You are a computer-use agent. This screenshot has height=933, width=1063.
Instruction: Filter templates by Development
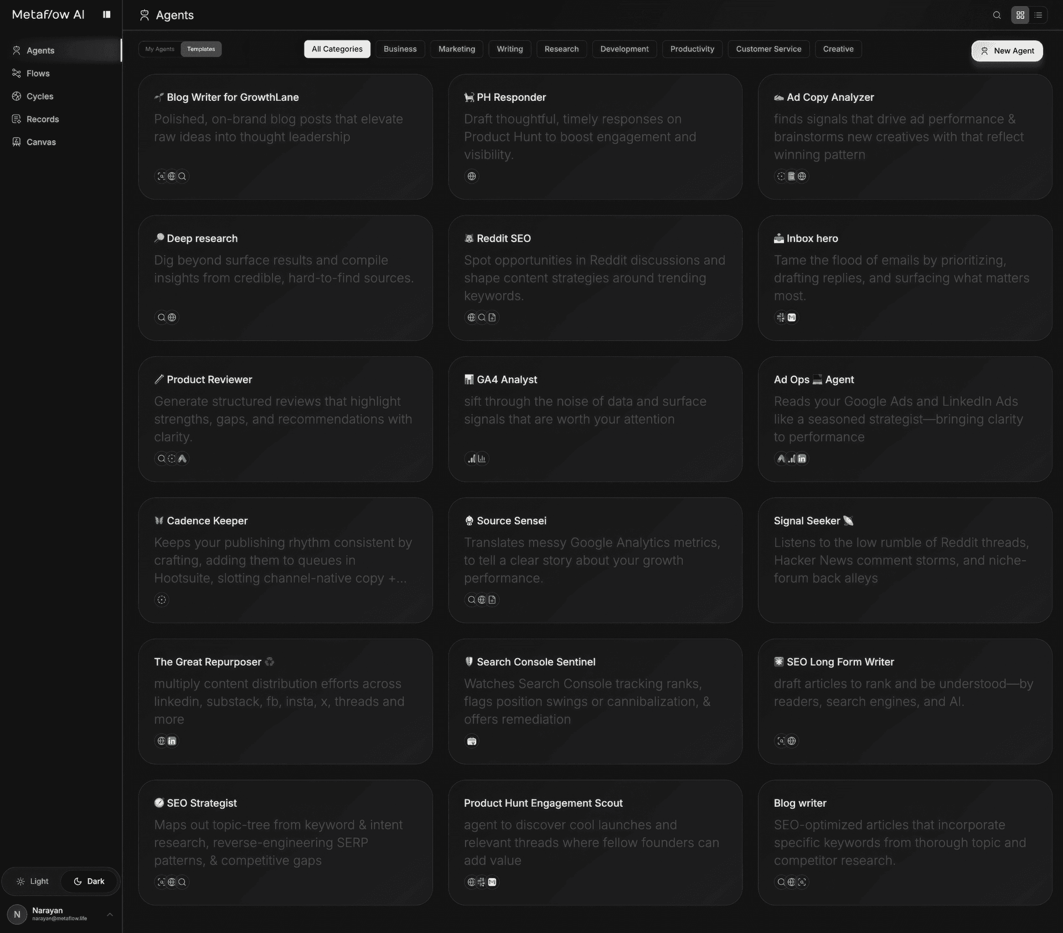(625, 49)
